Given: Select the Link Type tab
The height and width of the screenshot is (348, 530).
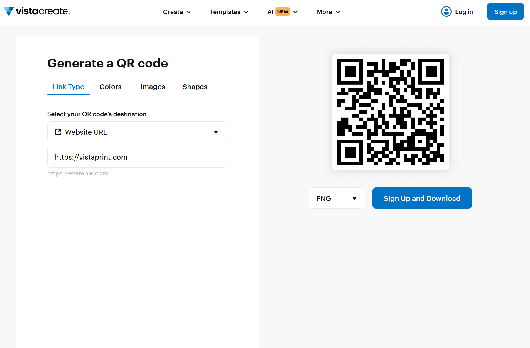Looking at the screenshot, I should (68, 87).
